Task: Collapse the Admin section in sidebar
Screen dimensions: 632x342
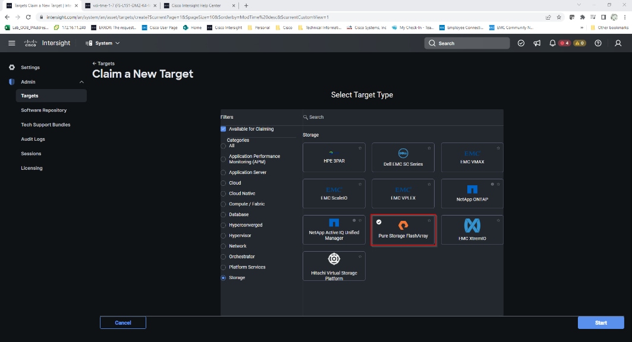Action: pos(81,82)
